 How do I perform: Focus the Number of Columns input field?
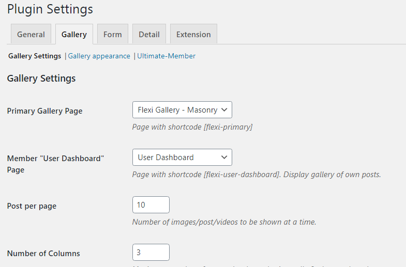coord(151,252)
